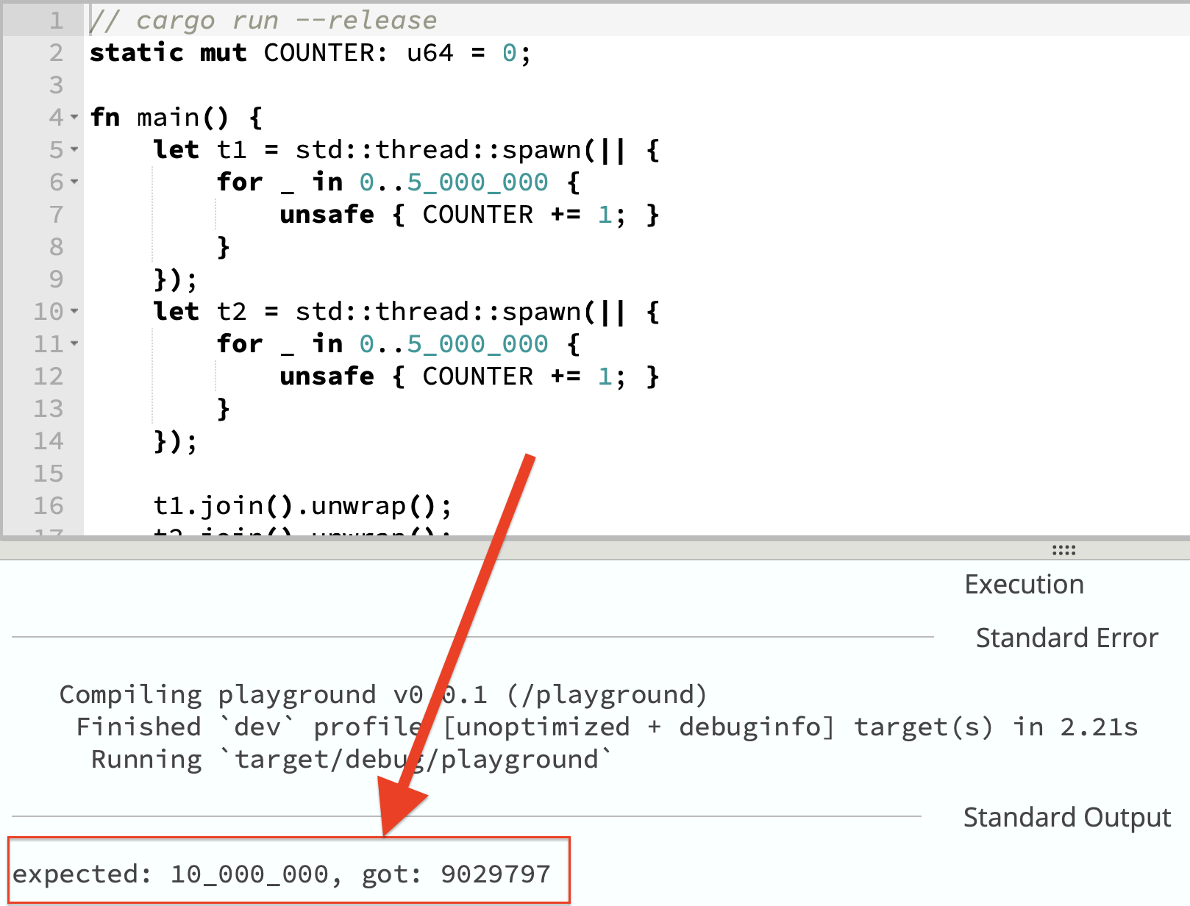
Task: Click the dotted drag-grip icon on the pane divider
Action: point(1064,549)
